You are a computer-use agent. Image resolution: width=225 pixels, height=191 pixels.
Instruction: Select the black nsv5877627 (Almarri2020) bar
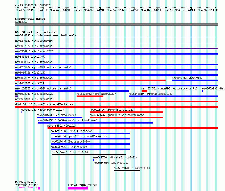(89, 155)
